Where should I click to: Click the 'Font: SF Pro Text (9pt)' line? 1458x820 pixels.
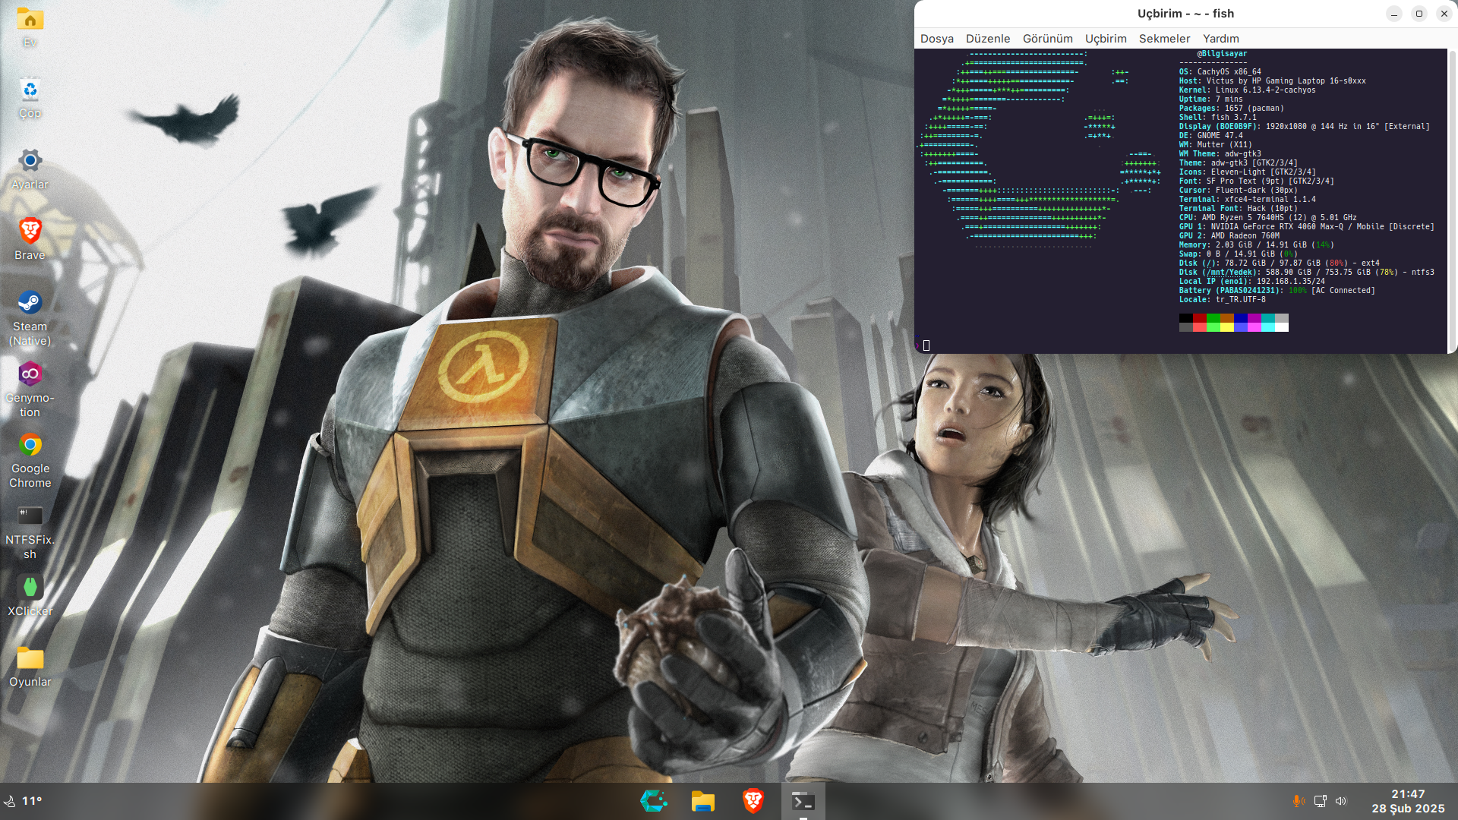point(1257,181)
